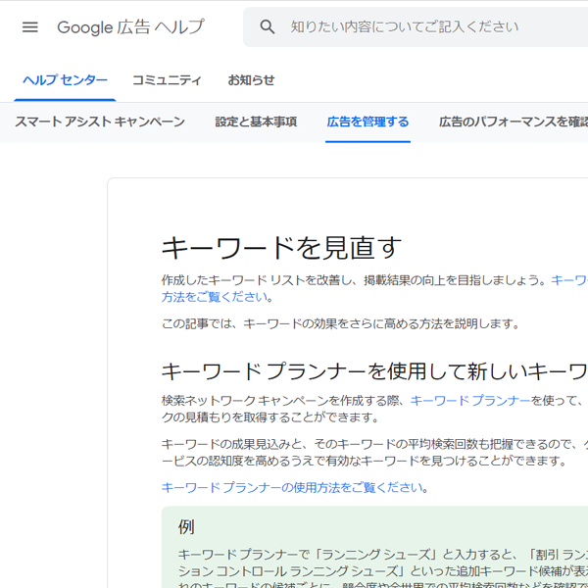588x588 pixels.
Task: Click paragraph starting キーワードの成果見込みと
Action: [x=374, y=452]
